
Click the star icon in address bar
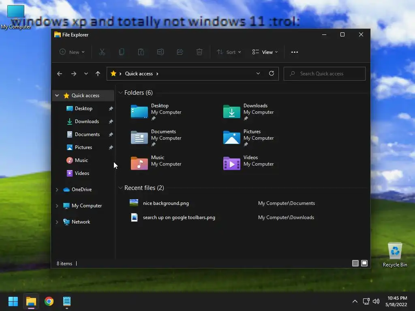(x=113, y=74)
